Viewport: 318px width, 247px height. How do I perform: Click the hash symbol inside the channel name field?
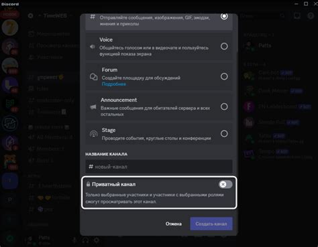[91, 167]
